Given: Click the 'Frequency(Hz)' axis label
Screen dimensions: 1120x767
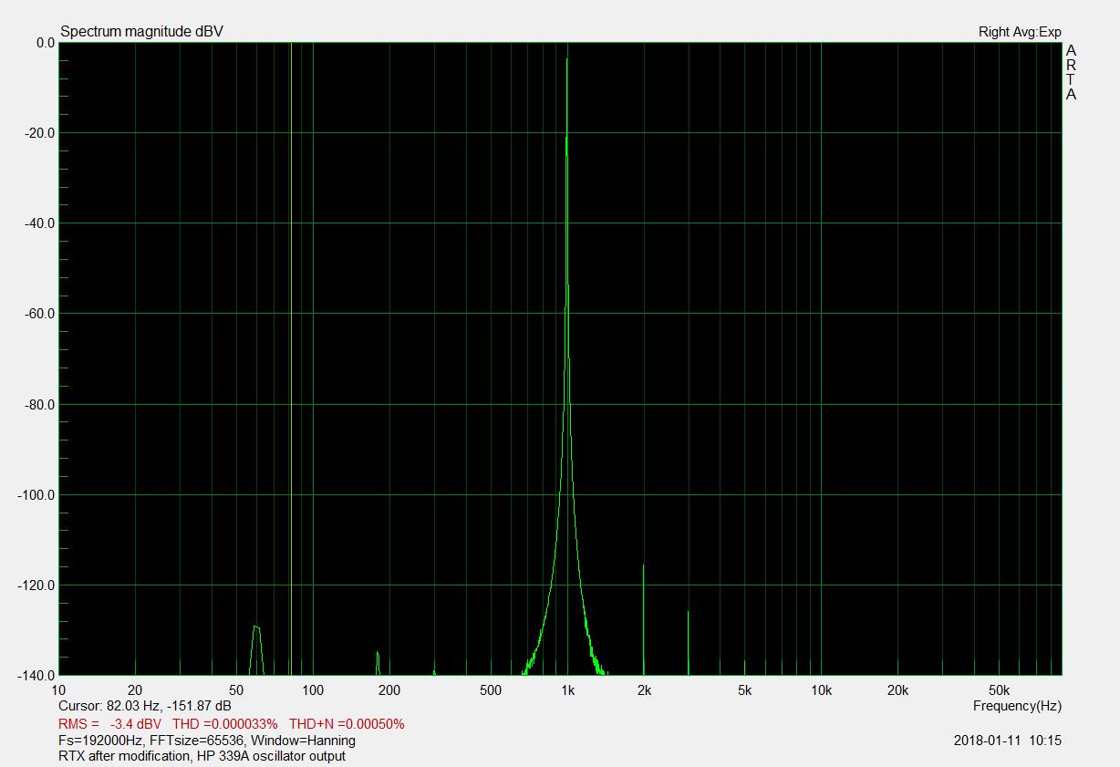Looking at the screenshot, I should 1017,706.
